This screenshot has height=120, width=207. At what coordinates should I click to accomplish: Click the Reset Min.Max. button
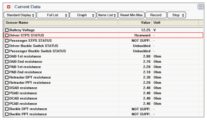131,15
